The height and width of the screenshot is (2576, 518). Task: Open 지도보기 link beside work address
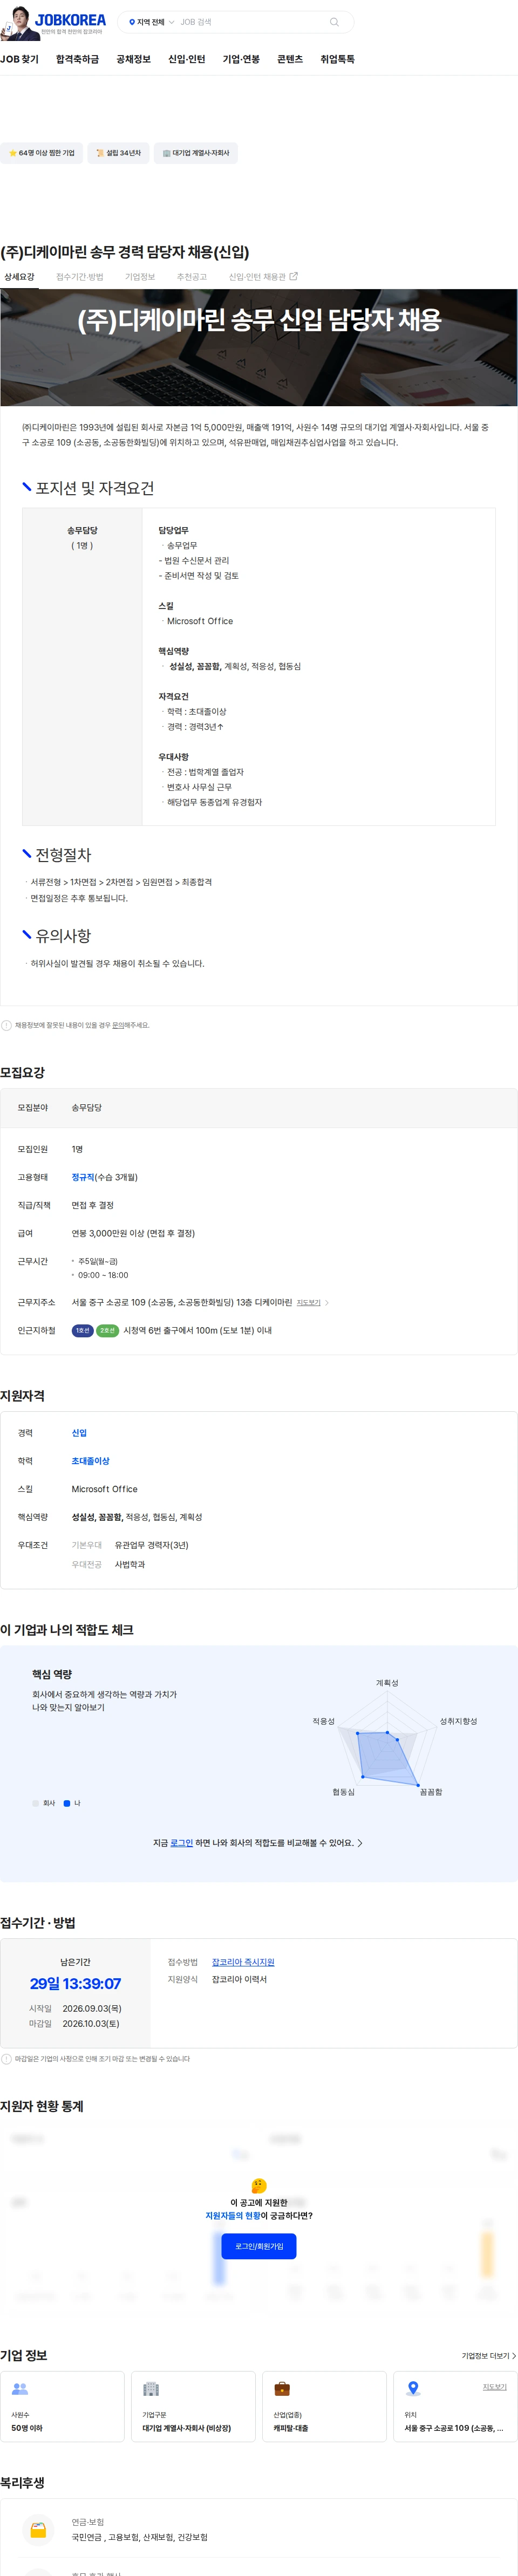308,1303
